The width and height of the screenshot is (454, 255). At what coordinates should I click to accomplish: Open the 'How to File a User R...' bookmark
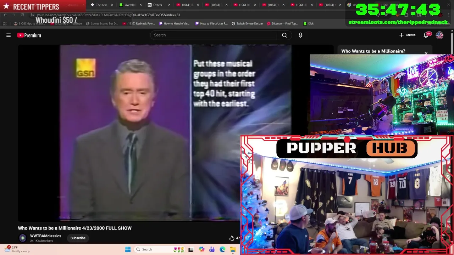211,23
